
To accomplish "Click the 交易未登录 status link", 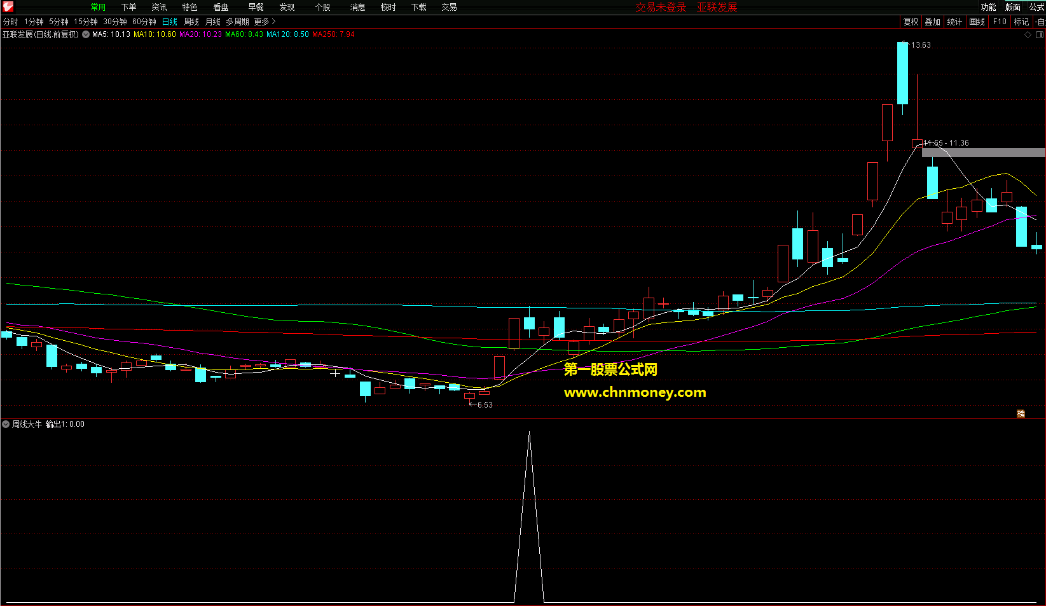I will (x=661, y=7).
